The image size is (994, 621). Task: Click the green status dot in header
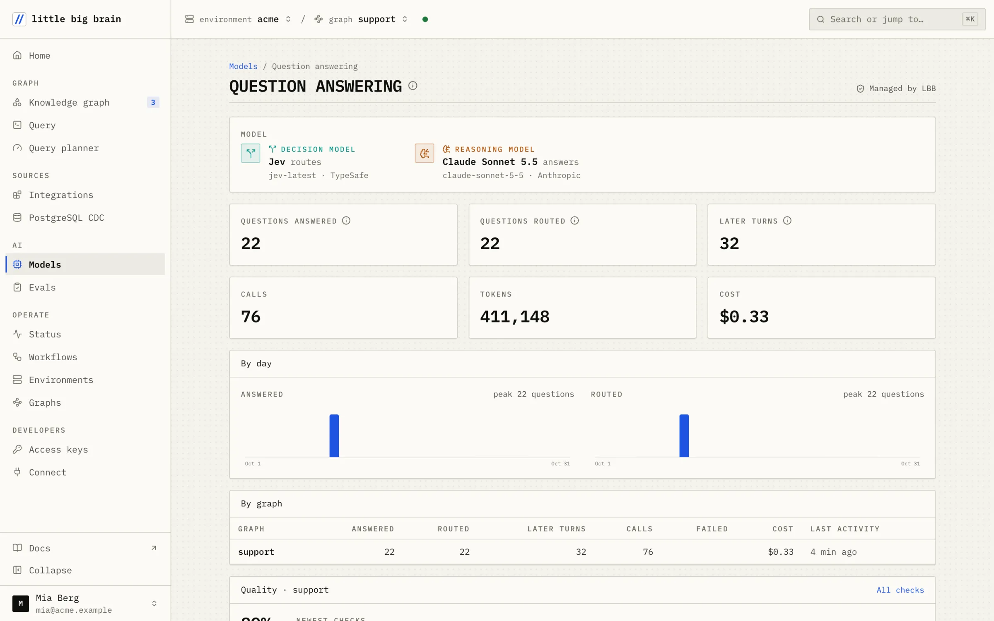[425, 19]
